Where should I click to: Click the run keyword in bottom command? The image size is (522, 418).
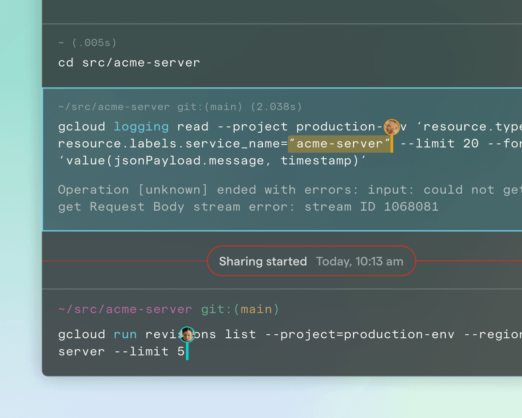pyautogui.click(x=125, y=334)
